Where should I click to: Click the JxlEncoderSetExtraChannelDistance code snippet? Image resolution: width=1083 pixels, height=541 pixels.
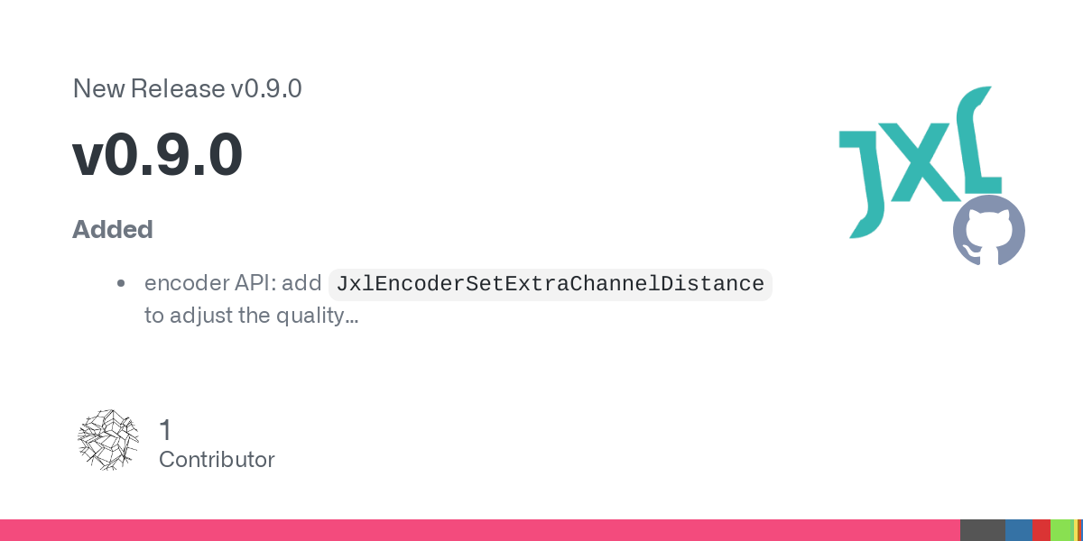coord(551,283)
